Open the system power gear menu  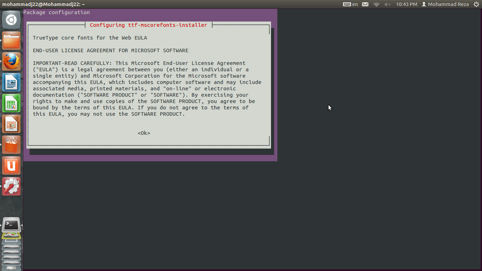(476, 4)
